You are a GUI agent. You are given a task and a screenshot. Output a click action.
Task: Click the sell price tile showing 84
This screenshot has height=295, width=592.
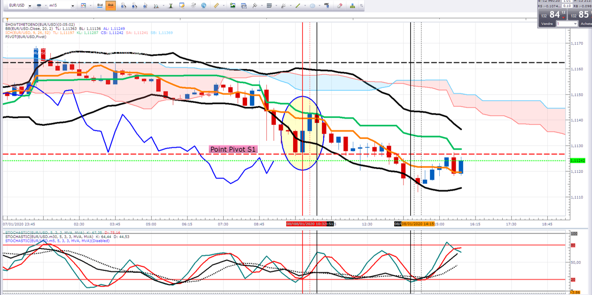552,15
